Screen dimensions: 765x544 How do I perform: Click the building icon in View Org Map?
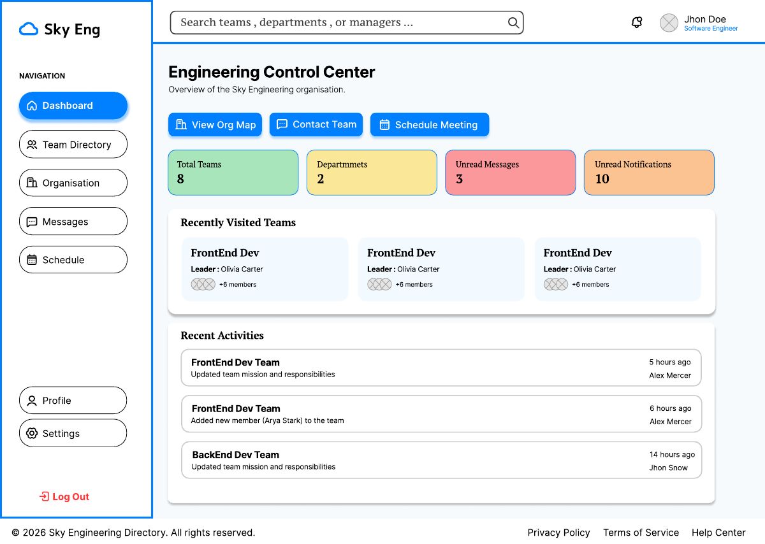[181, 124]
